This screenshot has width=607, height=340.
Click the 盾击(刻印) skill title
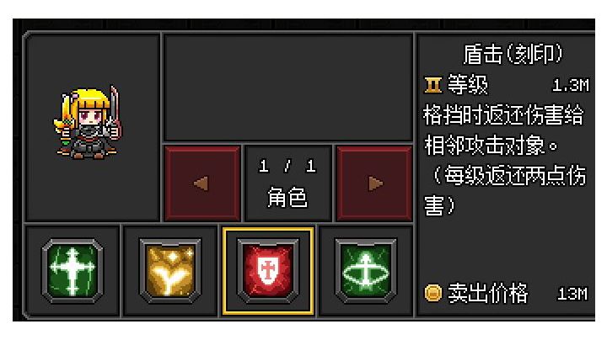(513, 54)
